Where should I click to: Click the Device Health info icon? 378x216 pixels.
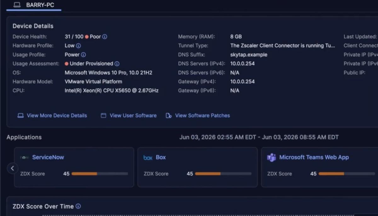click(x=105, y=37)
